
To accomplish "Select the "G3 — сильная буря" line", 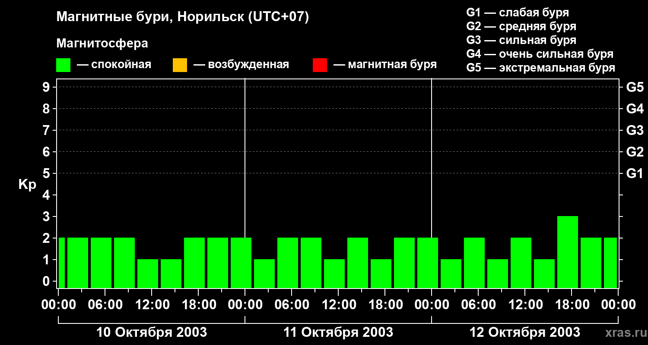I will click(521, 40).
